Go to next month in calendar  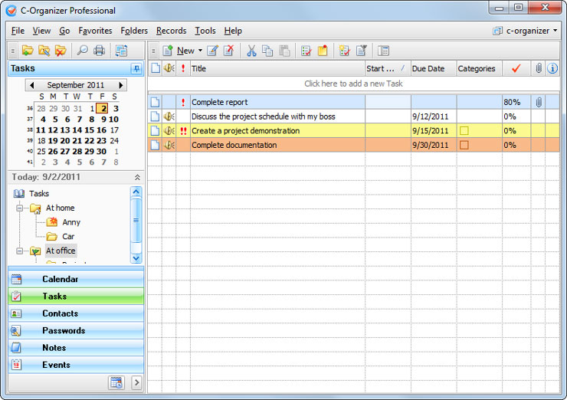[121, 85]
